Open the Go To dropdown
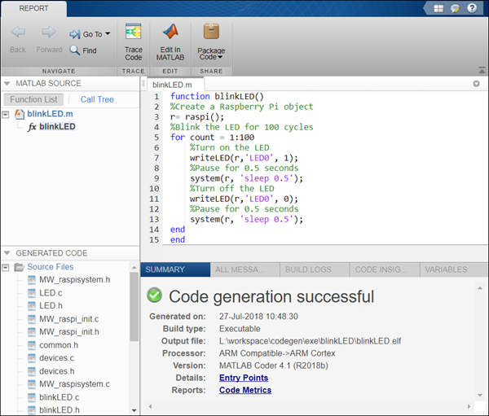The width and height of the screenshot is (489, 416). pyautogui.click(x=91, y=34)
